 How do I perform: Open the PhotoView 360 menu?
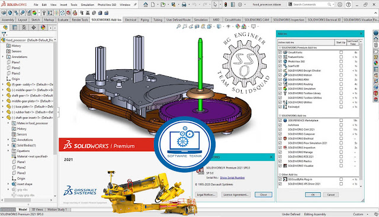(x=107, y=5)
